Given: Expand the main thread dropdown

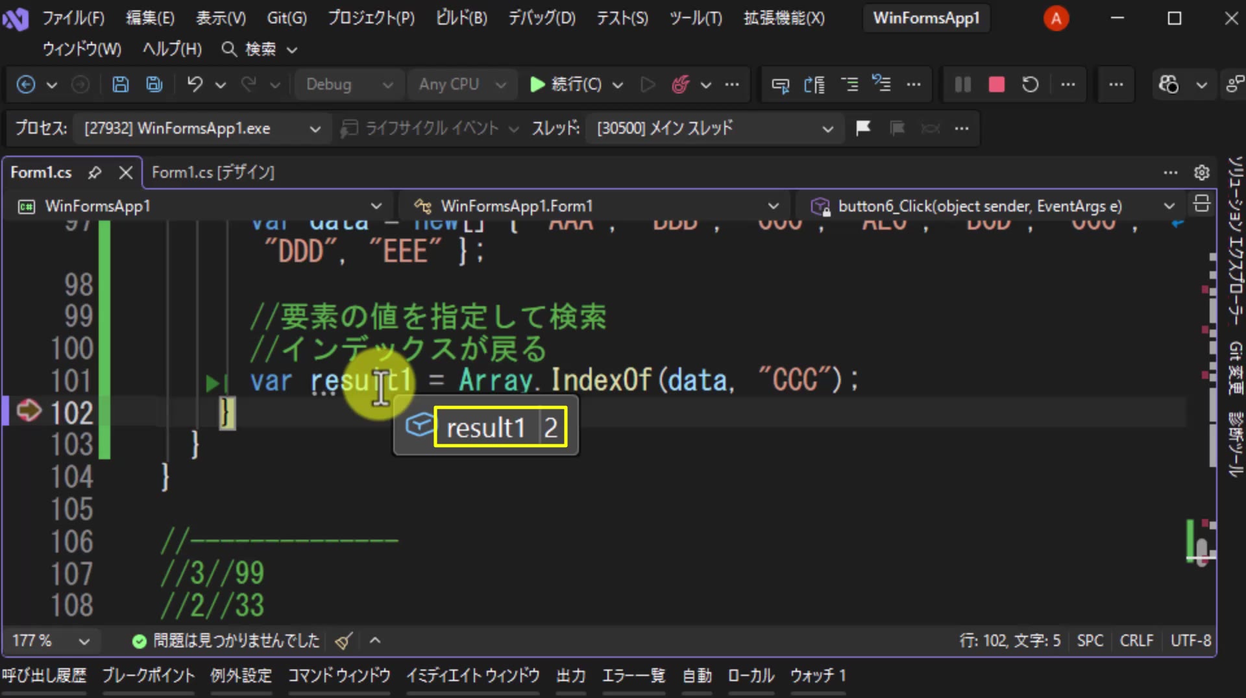Looking at the screenshot, I should point(714,128).
